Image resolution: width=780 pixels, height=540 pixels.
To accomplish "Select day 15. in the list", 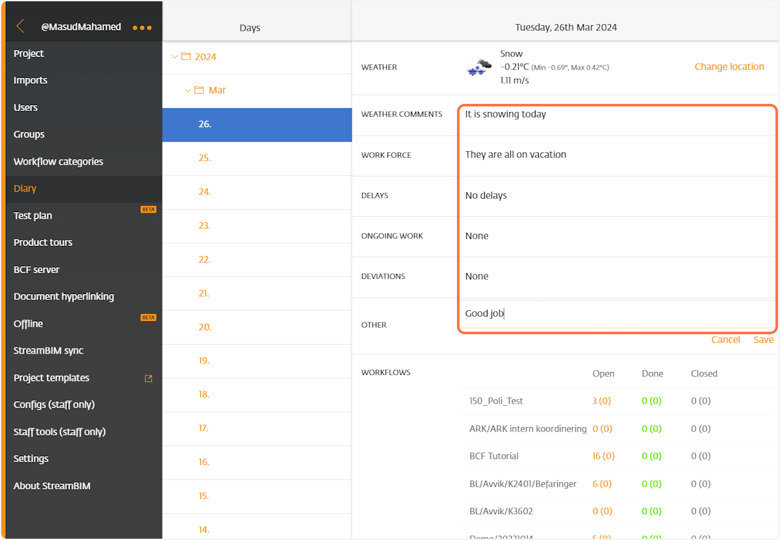I will pos(257,496).
